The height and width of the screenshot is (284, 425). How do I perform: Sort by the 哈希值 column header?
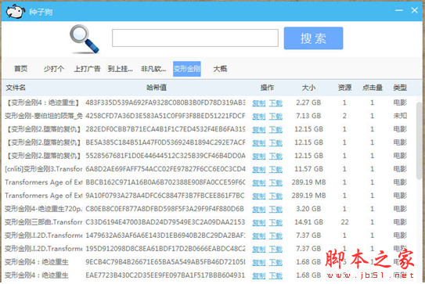point(157,88)
